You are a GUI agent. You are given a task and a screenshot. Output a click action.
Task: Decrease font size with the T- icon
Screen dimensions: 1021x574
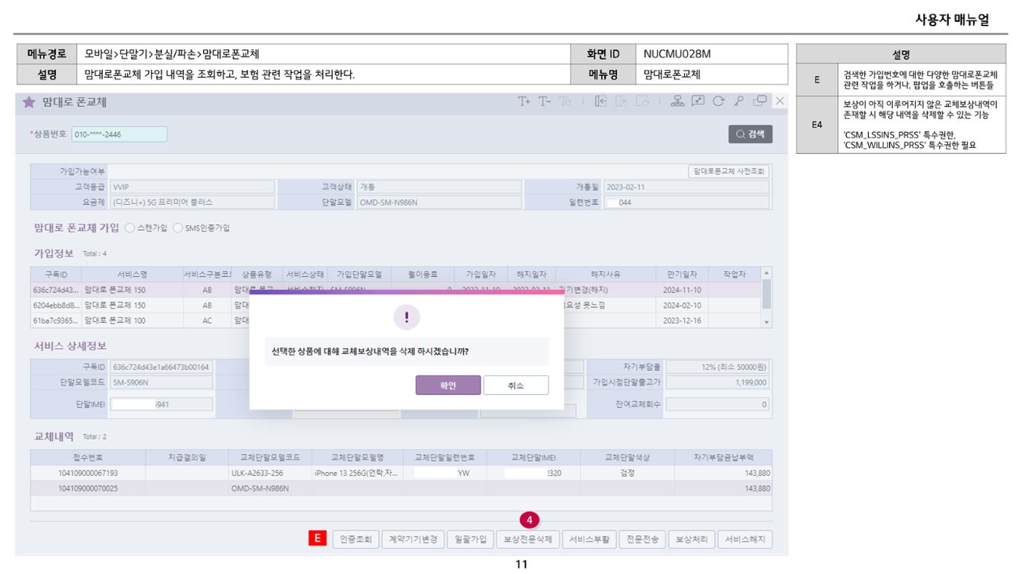[545, 102]
